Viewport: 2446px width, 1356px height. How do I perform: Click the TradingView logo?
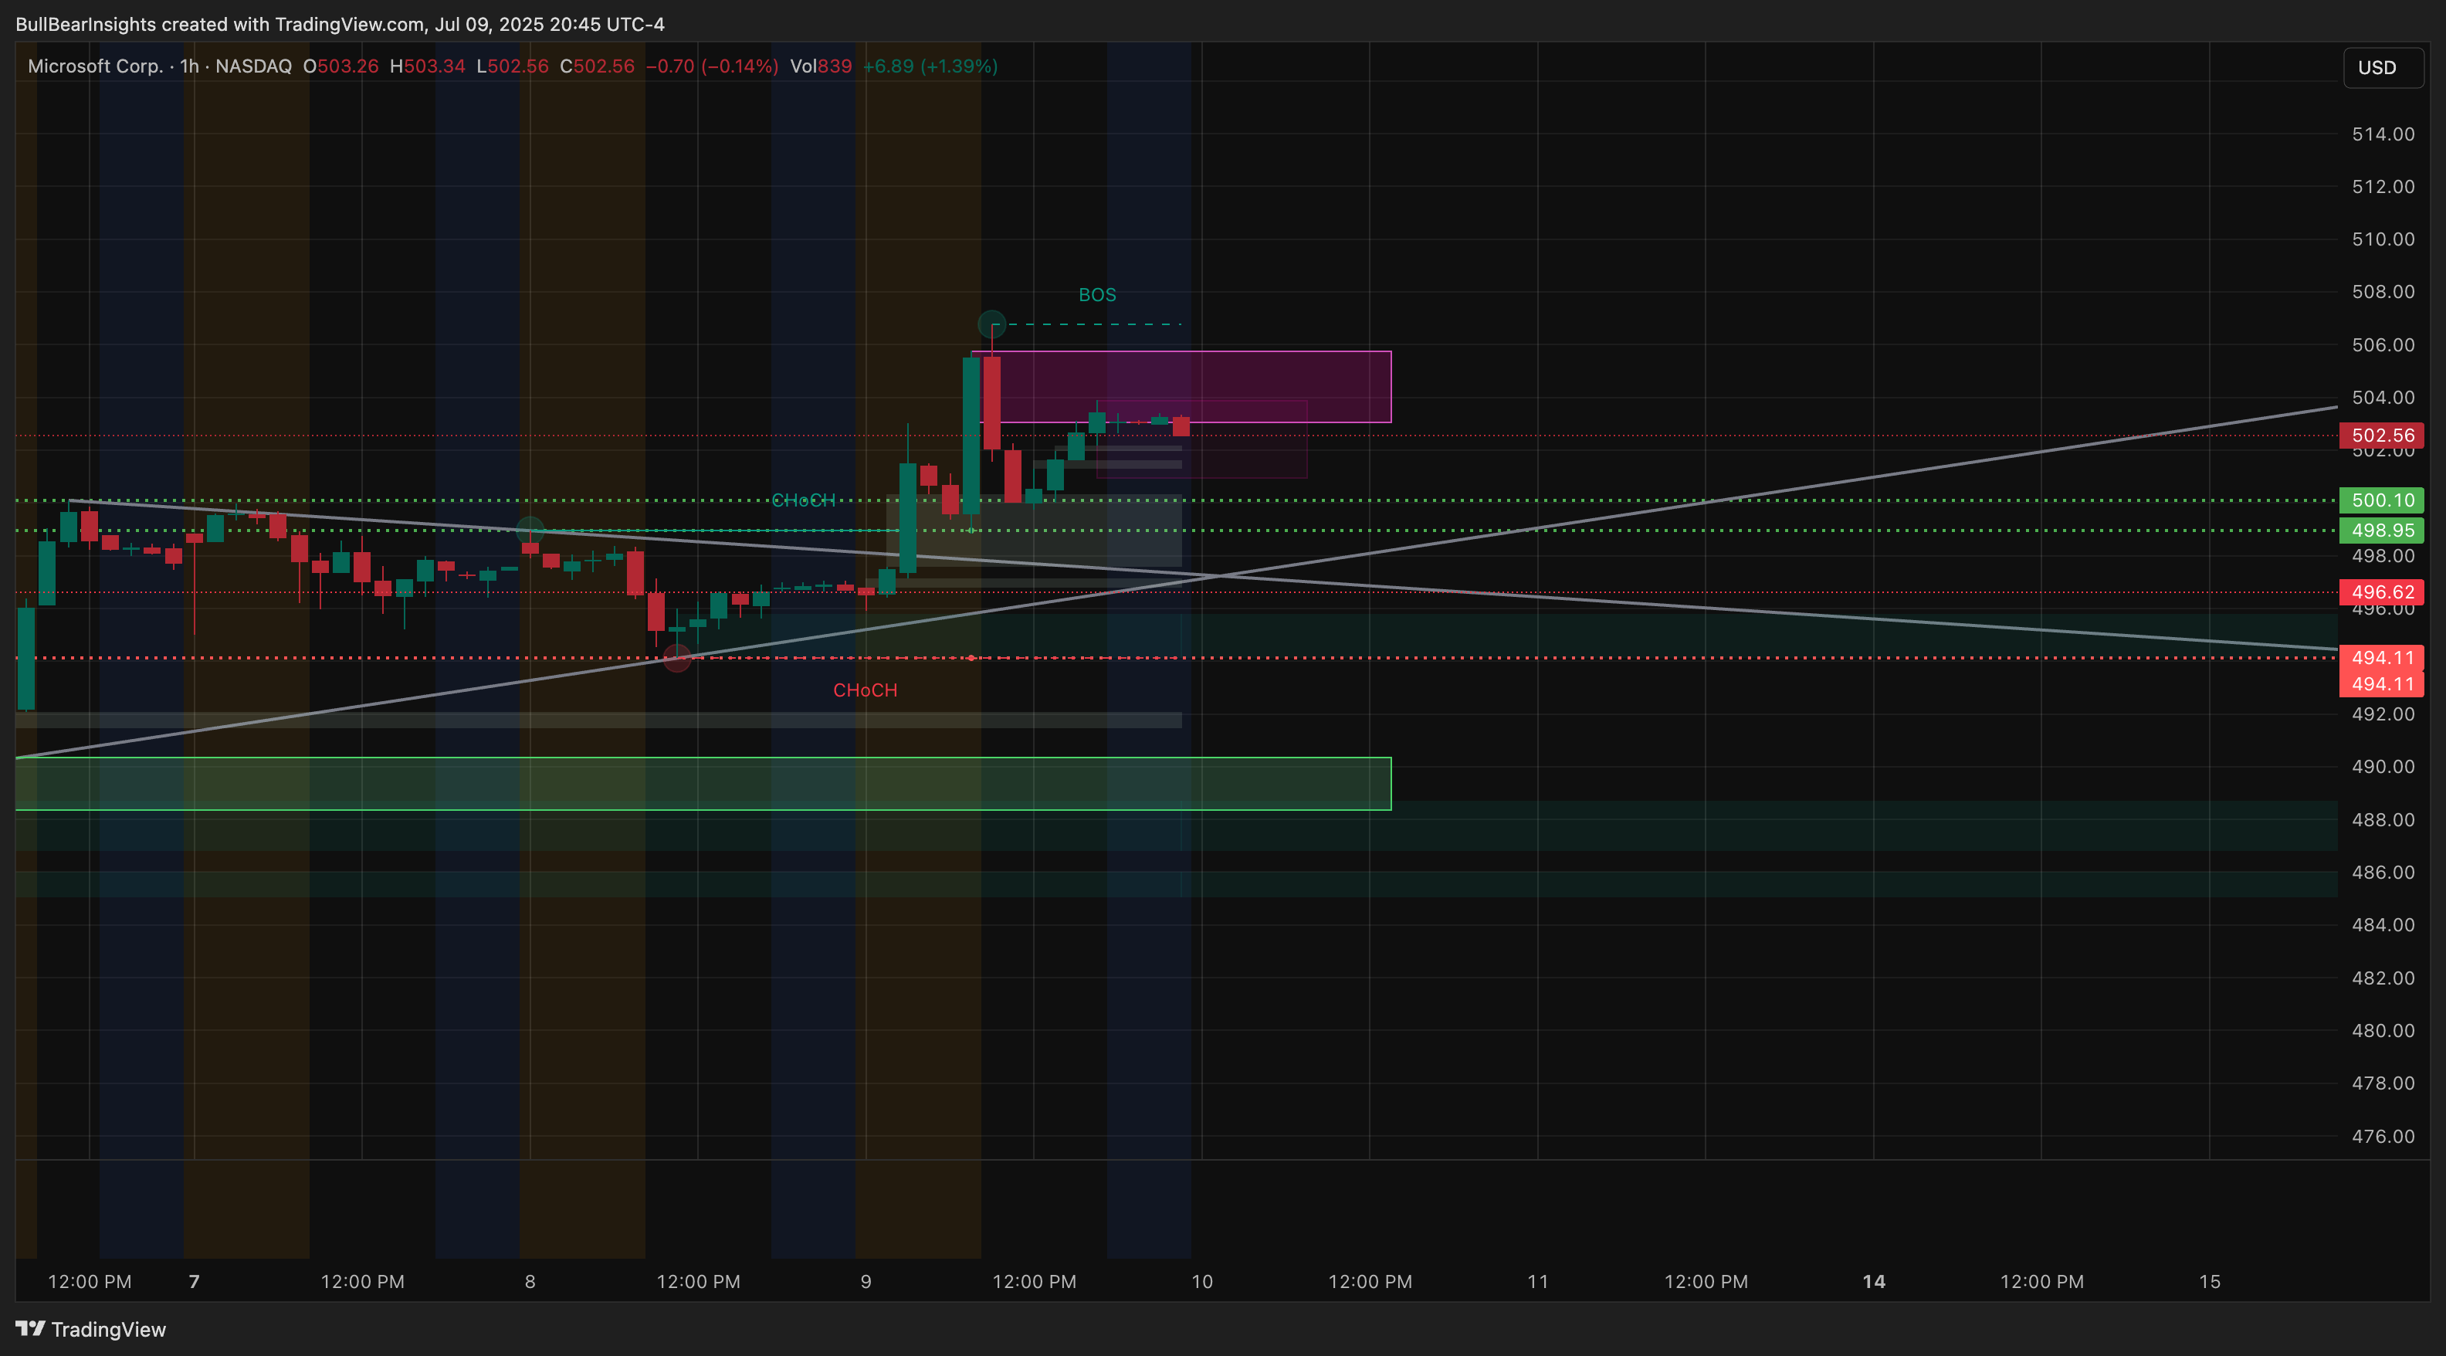(x=91, y=1328)
